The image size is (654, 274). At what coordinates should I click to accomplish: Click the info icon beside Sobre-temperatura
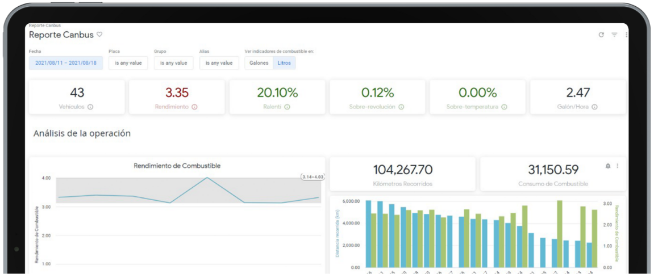click(x=504, y=107)
